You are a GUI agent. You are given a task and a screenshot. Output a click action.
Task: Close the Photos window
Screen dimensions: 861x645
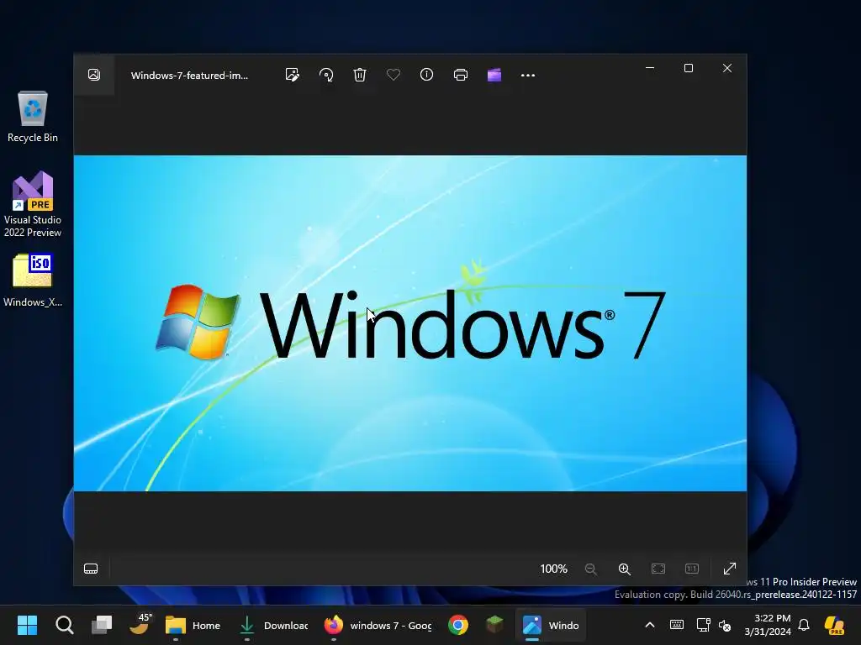pos(727,68)
